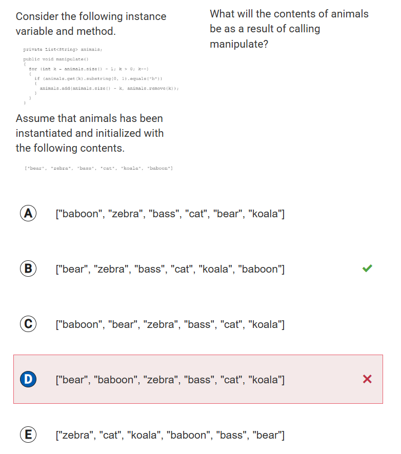Image resolution: width=401 pixels, height=454 pixels.
Task: Select answer choice C circle
Action: 28,324
